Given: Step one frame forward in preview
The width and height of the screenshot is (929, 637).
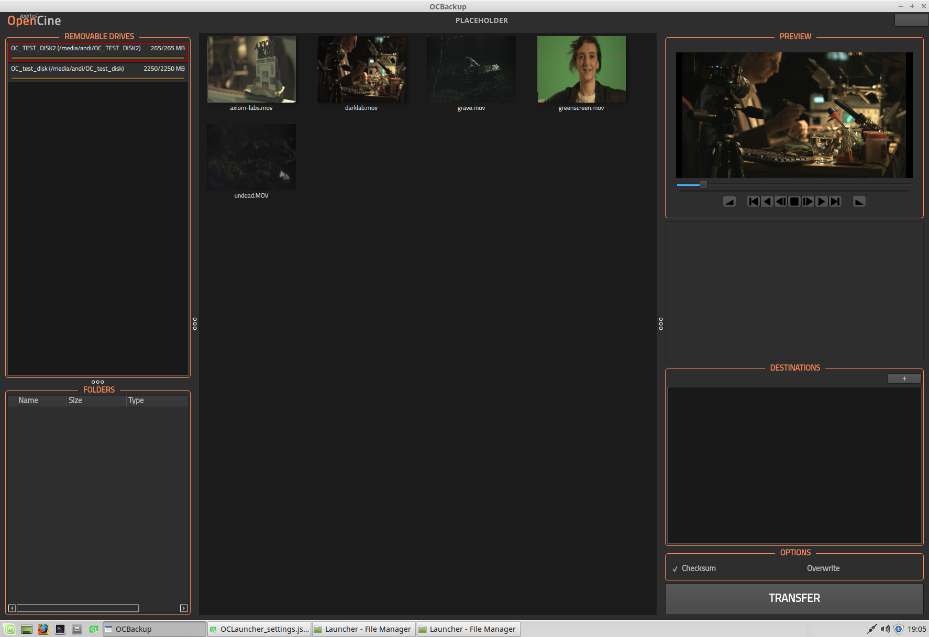Looking at the screenshot, I should point(808,202).
